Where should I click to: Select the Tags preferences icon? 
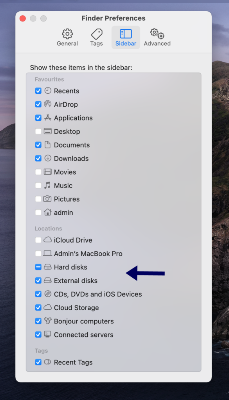coord(96,34)
